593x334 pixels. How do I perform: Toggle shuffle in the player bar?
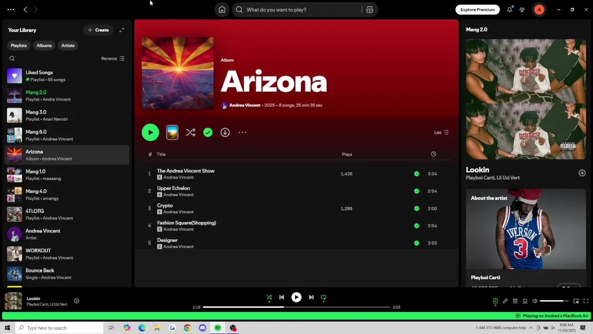tap(269, 298)
